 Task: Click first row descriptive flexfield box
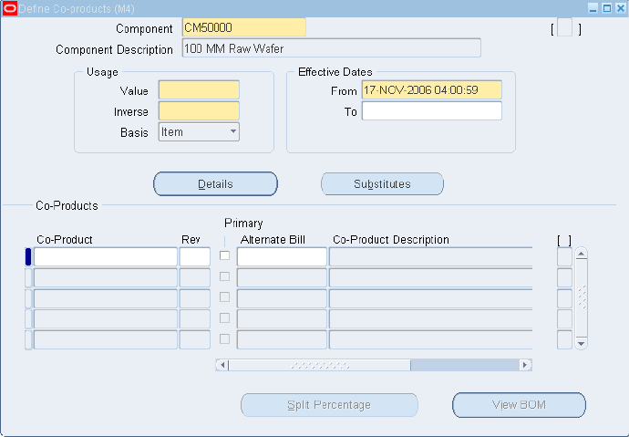point(565,257)
